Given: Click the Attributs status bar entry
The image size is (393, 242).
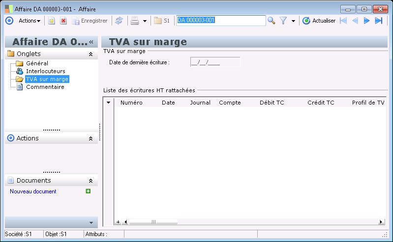Looking at the screenshot, I should click(96, 234).
